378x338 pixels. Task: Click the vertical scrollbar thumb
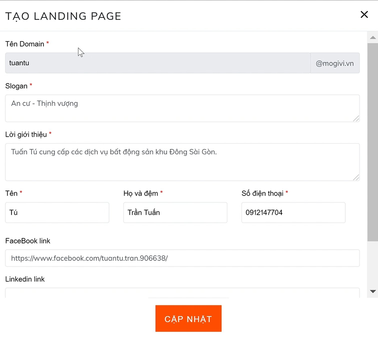[x=373, y=142]
